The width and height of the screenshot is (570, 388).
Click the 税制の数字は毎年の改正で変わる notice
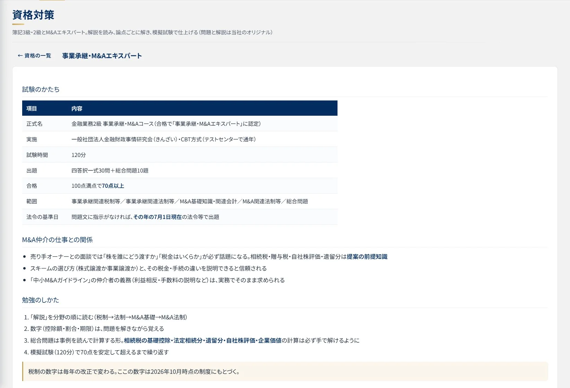coord(285,372)
